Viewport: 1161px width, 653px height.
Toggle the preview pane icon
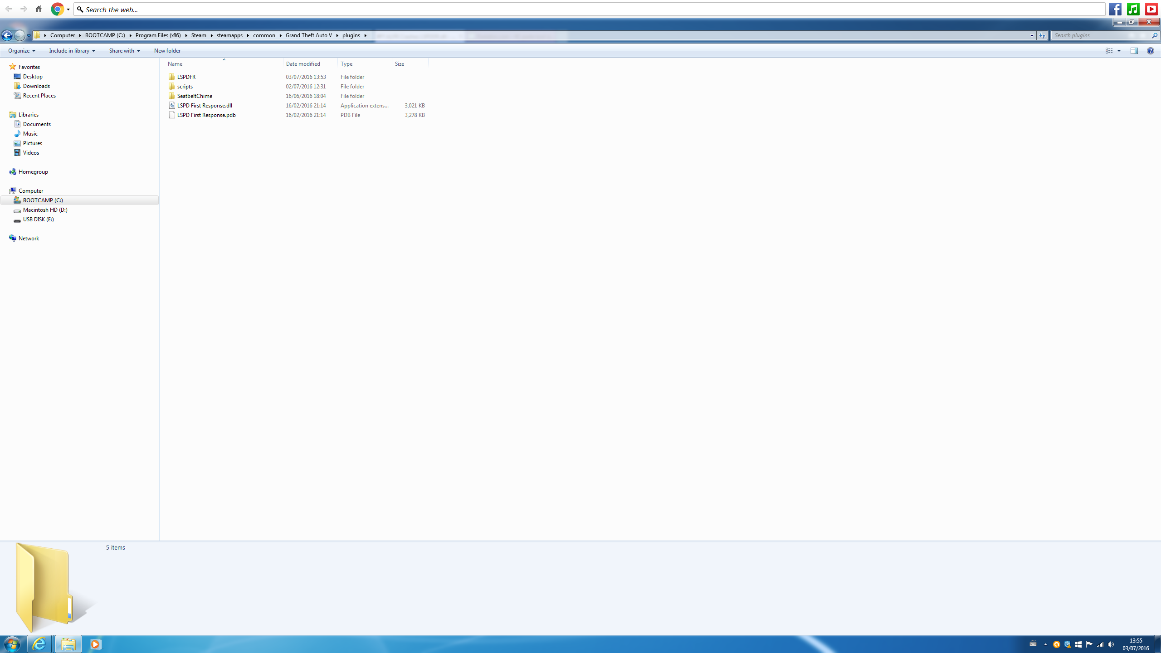click(x=1134, y=51)
